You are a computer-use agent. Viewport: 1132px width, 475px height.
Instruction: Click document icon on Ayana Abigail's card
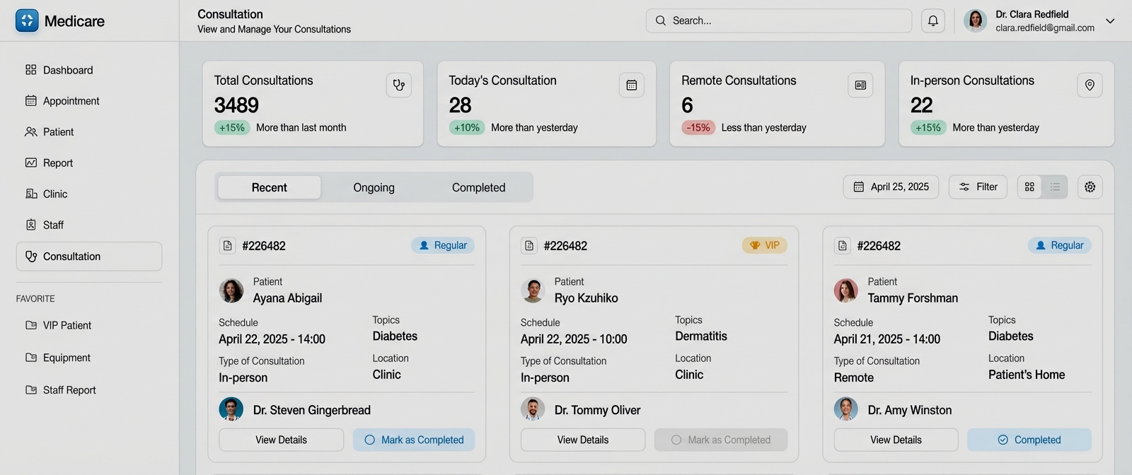tap(228, 246)
